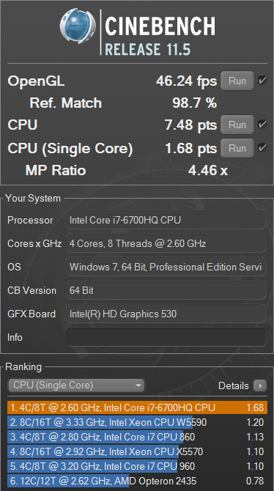
Task: Select the AMD Opteron 2435 ranking row
Action: [137, 481]
